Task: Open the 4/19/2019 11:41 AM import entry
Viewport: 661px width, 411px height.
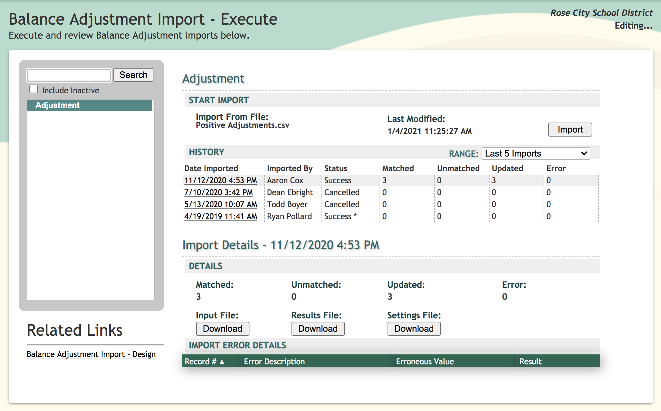Action: click(x=220, y=216)
